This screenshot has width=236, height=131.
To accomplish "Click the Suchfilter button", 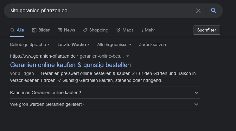I will coord(207,30).
